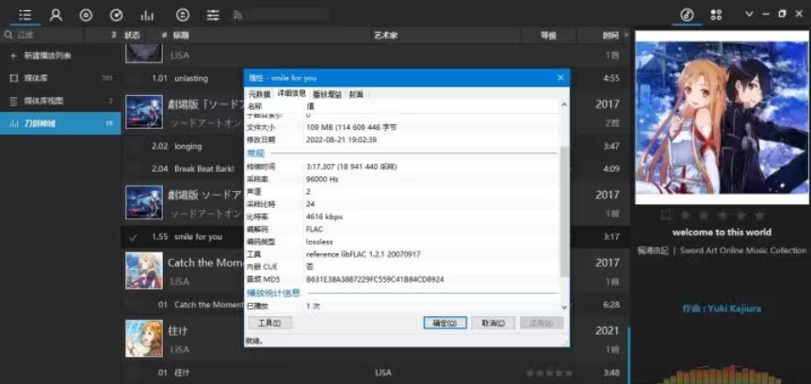Select the 96000 Hz sample rate value
Viewport: 811px width, 384px height.
coord(322,179)
